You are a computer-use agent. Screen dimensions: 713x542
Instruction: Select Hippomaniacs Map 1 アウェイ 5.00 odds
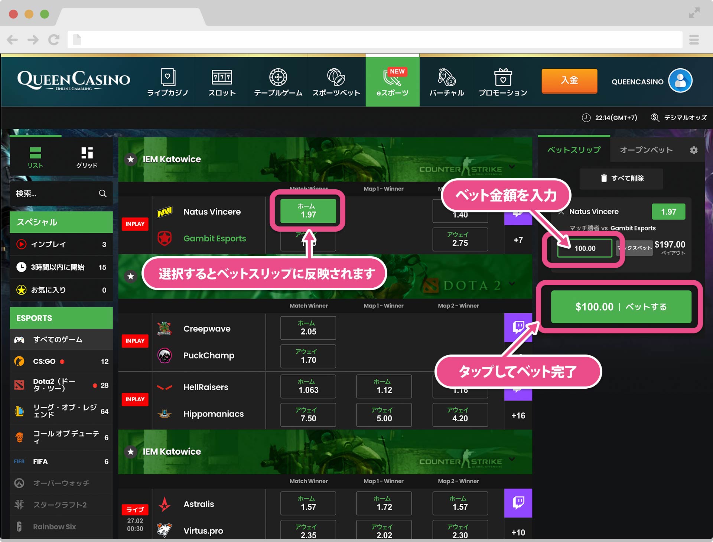[x=384, y=415]
